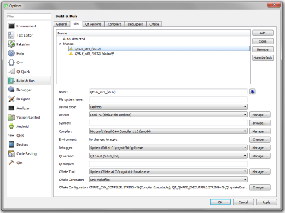
Task: Select the Version Control category
Action: pyautogui.click(x=29, y=117)
